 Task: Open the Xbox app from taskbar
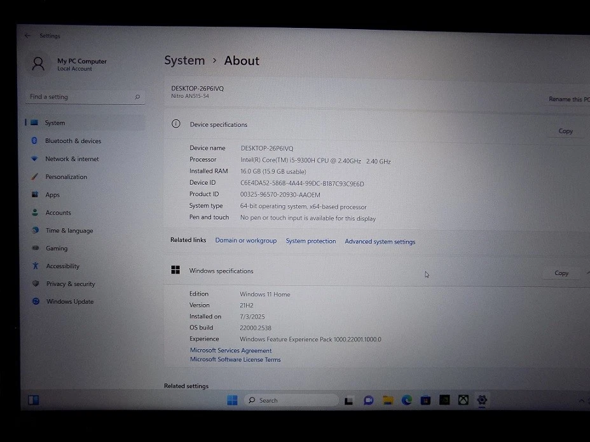pos(464,400)
